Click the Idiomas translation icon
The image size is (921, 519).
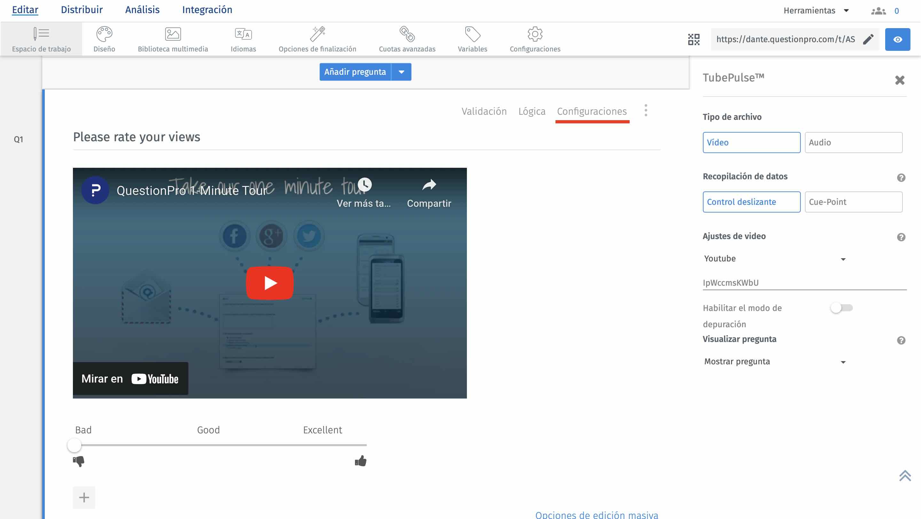click(243, 34)
